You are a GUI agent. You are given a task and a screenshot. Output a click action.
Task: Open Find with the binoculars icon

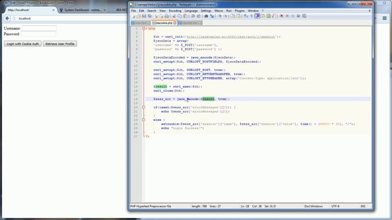pyautogui.click(x=206, y=16)
